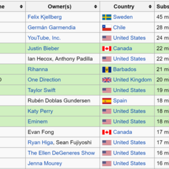This screenshot has height=169, width=169.
Task: Open United States link in YouTube, Inc. row
Action: (129, 38)
